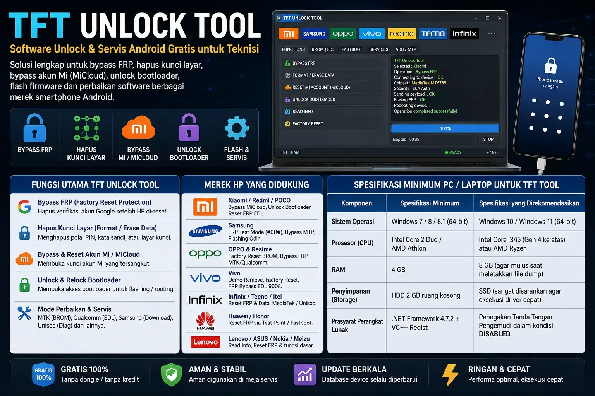Click the padlock icon on the phone screen
The width and height of the screenshot is (595, 396).
click(550, 66)
